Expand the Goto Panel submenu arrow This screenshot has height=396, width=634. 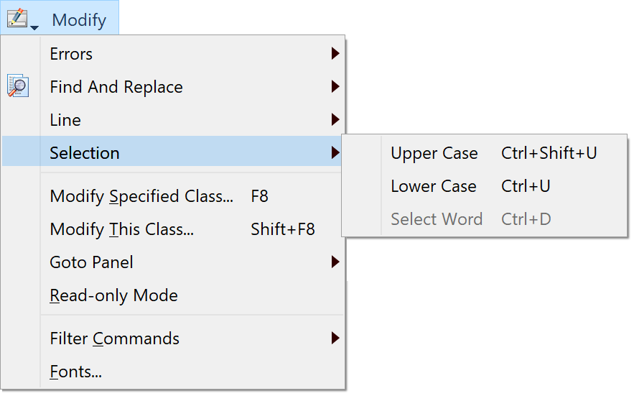coord(335,262)
